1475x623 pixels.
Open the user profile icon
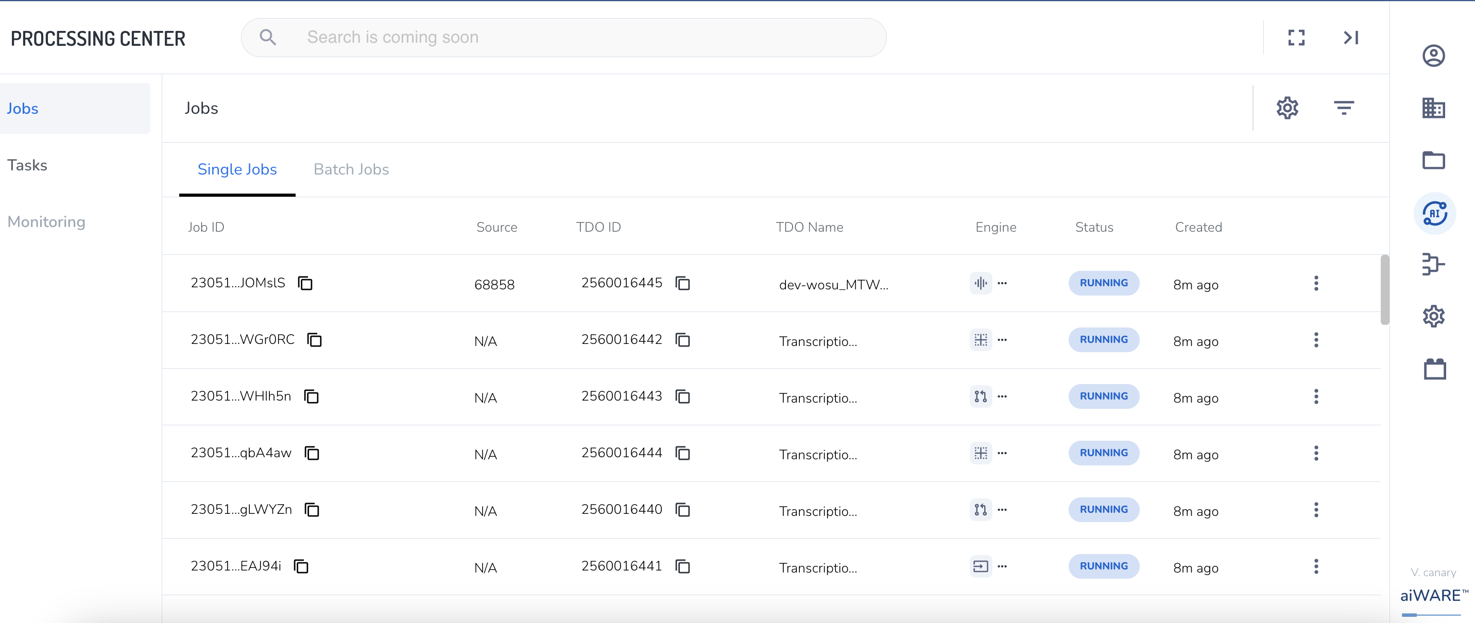pyautogui.click(x=1433, y=56)
